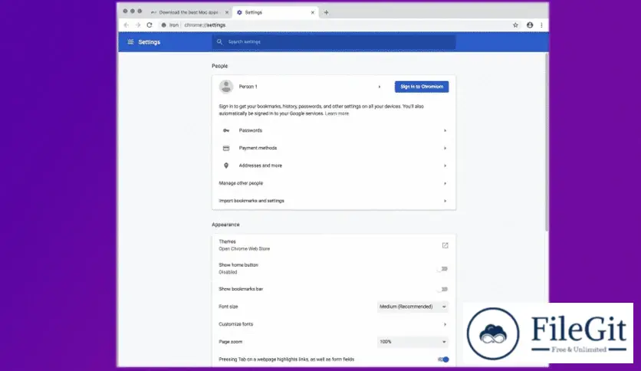Click the Appearance section heading

[225, 225]
